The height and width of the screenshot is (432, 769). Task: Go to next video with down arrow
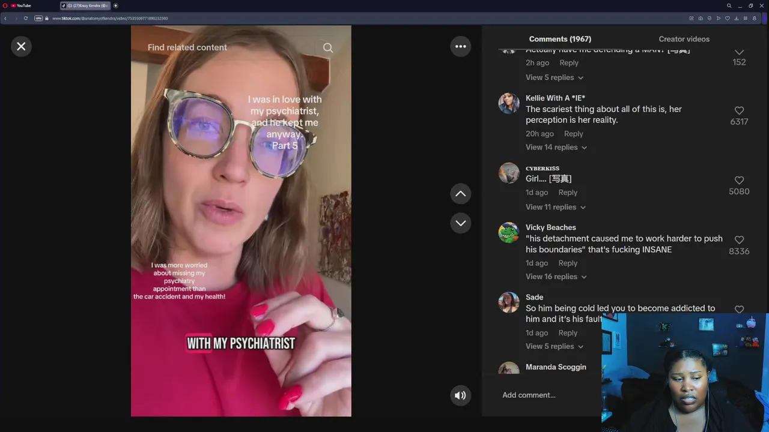pyautogui.click(x=461, y=223)
